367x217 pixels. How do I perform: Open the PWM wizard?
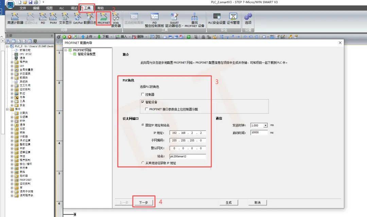(53, 18)
